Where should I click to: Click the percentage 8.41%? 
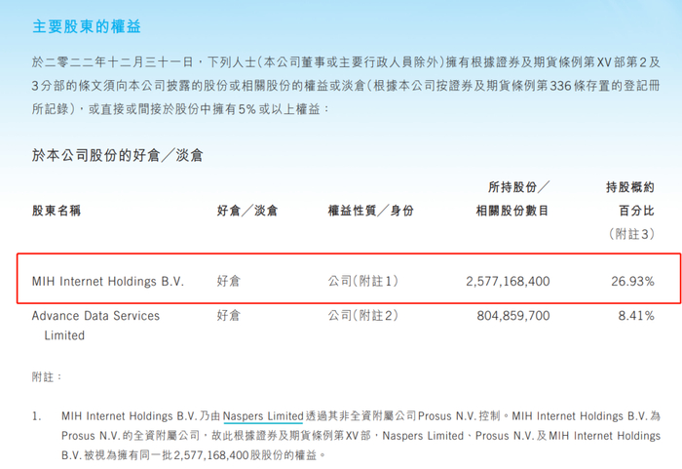pos(636,315)
